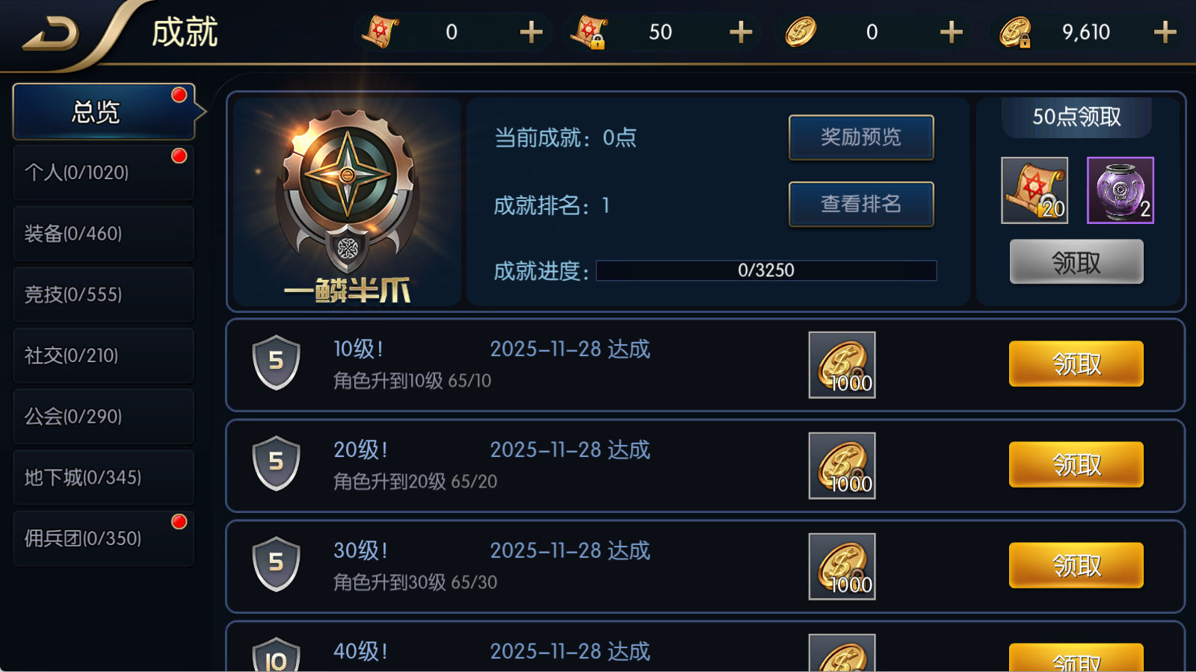Claim the 20级 achievement reward
Viewport: 1196px width, 672px height.
[1076, 464]
